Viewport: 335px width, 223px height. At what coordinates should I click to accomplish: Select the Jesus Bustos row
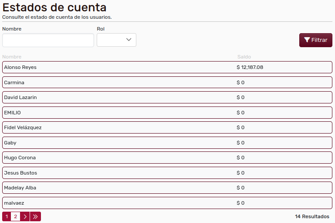click(167, 173)
